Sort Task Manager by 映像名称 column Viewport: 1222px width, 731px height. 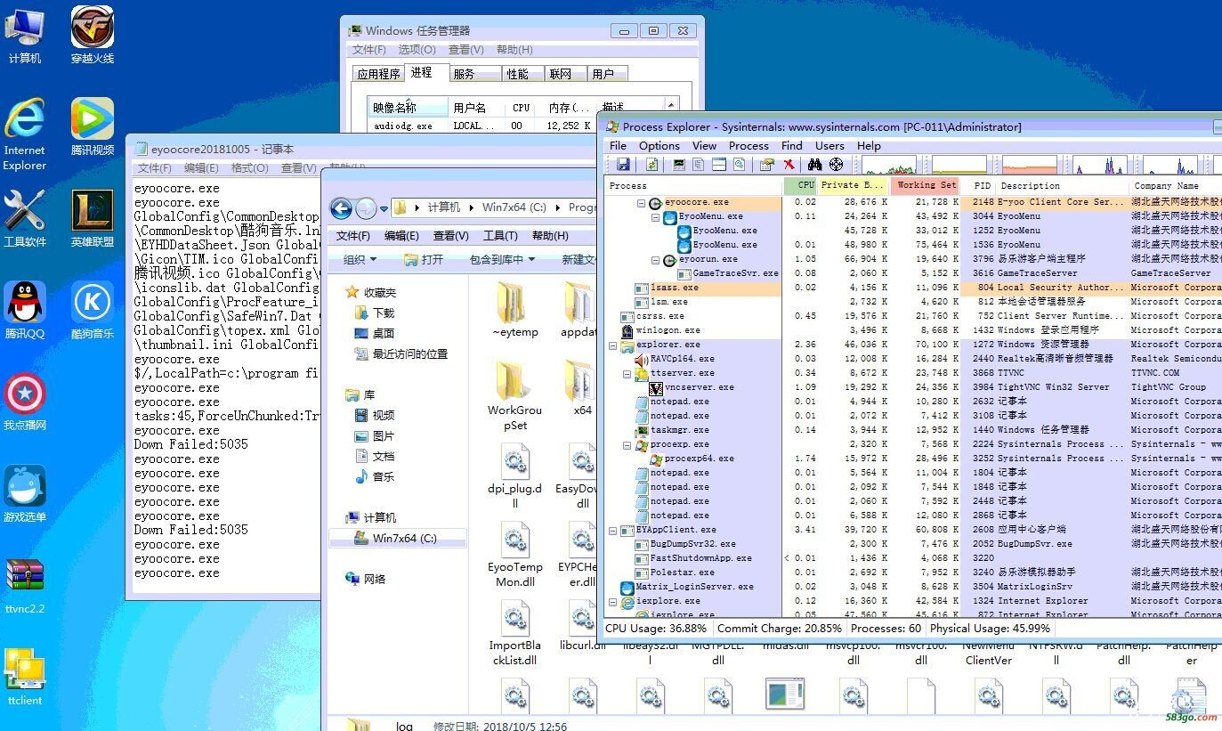408,108
